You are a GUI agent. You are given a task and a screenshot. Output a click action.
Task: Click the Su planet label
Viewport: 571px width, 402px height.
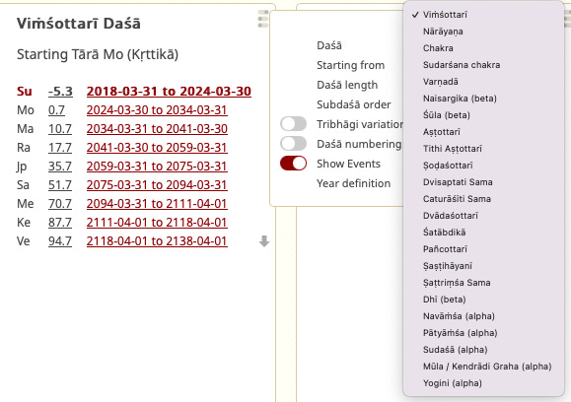click(x=25, y=92)
